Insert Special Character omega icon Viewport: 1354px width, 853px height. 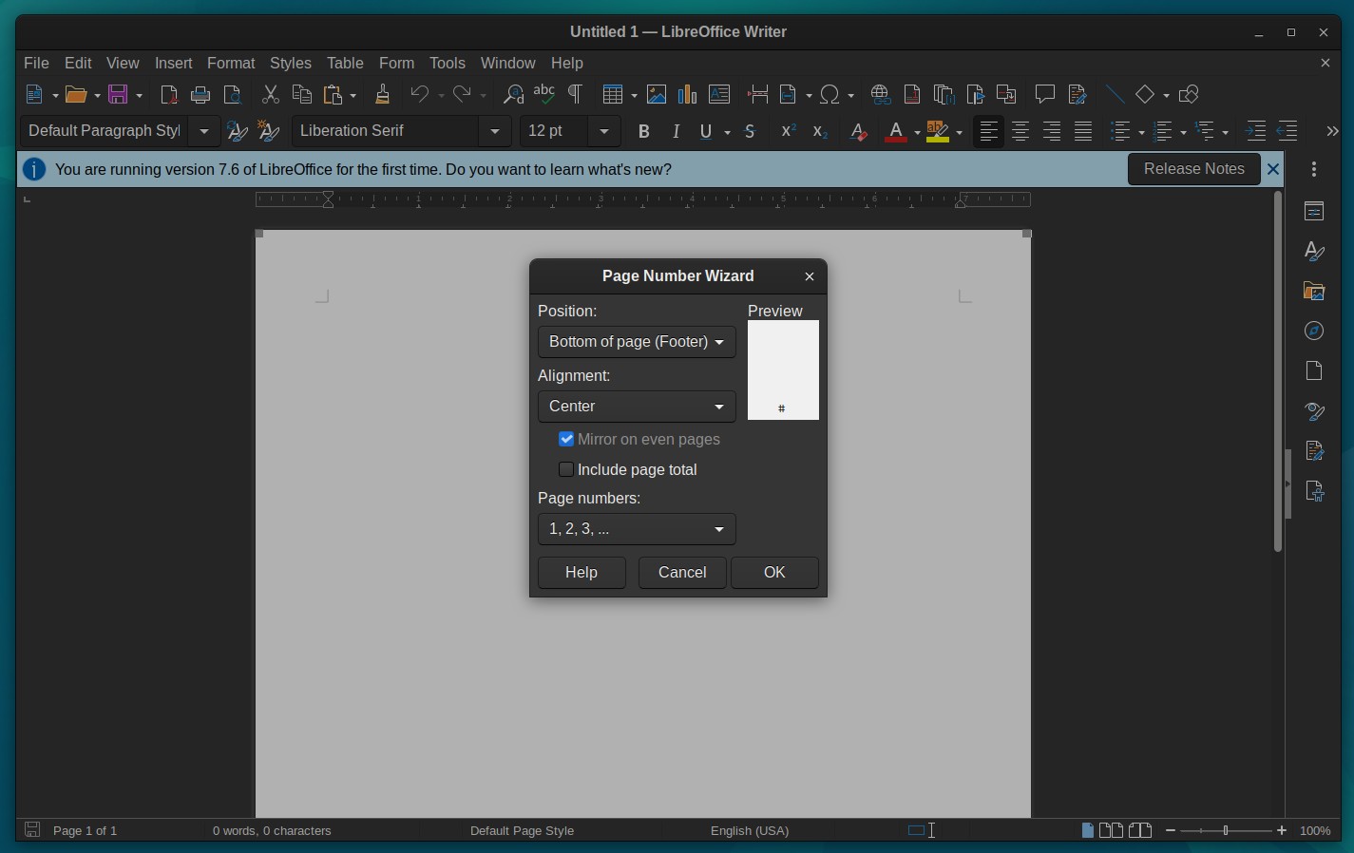click(x=830, y=95)
